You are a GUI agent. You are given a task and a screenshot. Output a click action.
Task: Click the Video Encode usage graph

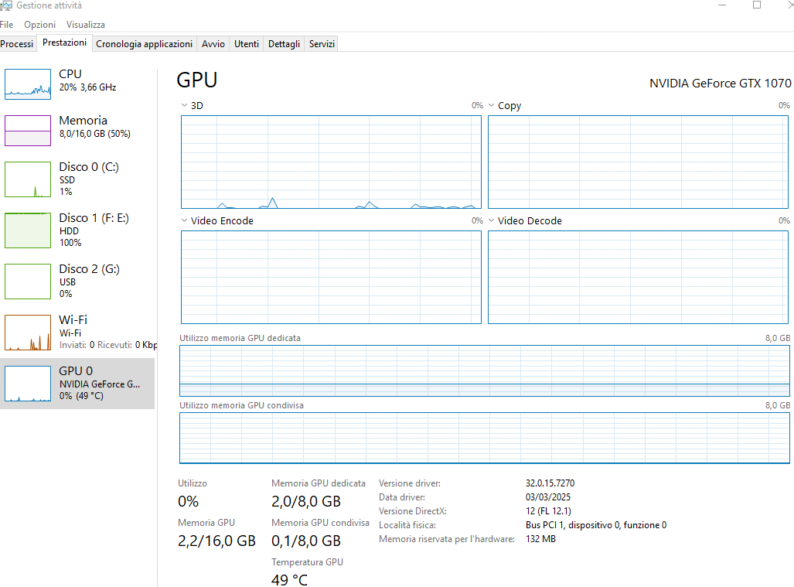[x=331, y=277]
